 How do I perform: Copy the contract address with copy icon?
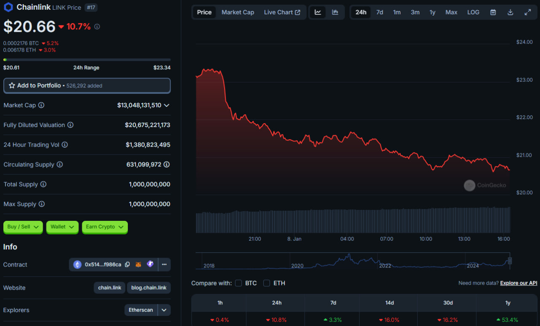coord(127,265)
